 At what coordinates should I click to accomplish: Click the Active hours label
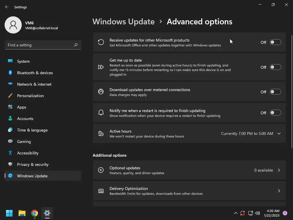point(120,131)
